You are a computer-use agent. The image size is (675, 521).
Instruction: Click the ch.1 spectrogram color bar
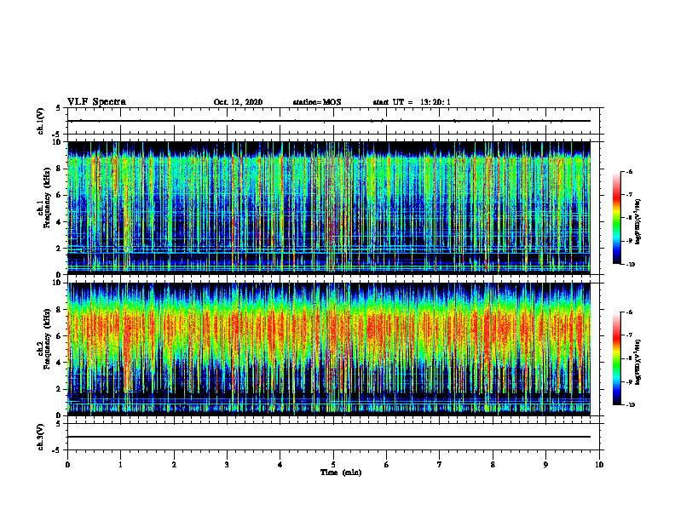616,218
